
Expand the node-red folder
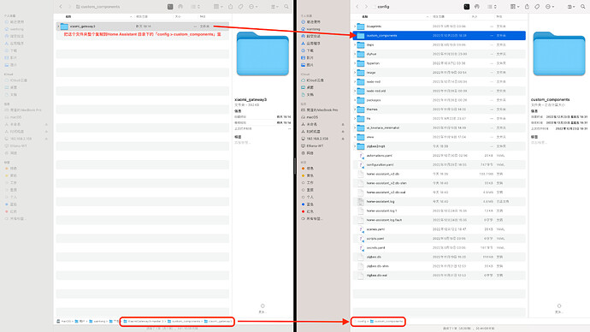click(x=355, y=81)
